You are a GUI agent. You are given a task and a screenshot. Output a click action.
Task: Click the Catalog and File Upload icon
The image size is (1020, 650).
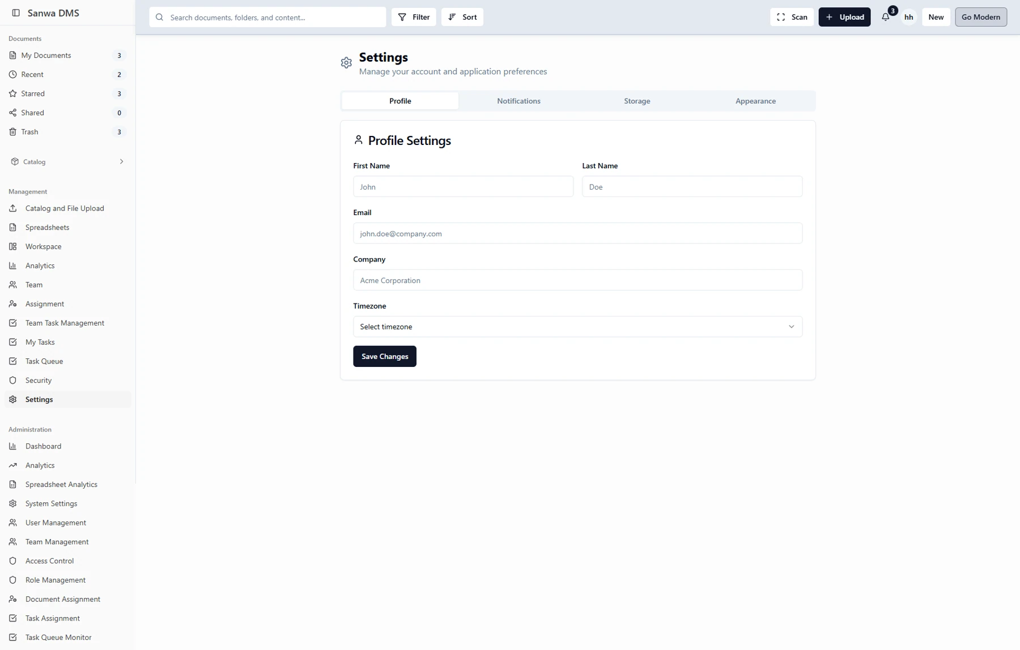[12, 208]
